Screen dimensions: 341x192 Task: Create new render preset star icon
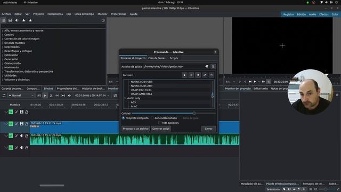[184, 75]
